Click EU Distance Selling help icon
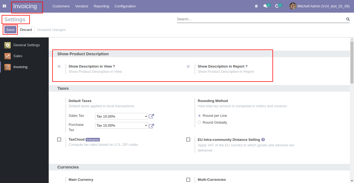 click(x=263, y=140)
